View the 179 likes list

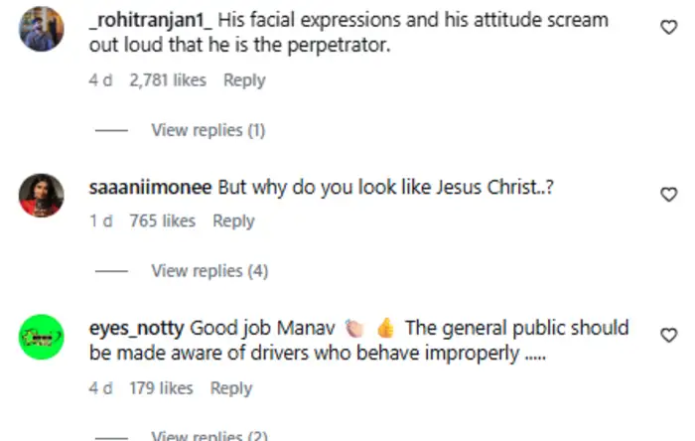click(x=161, y=388)
